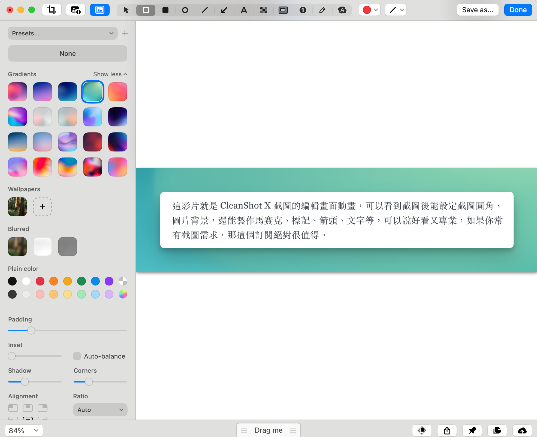The height and width of the screenshot is (437, 537).
Task: Select top-center alignment icon
Action: pyautogui.click(x=28, y=408)
